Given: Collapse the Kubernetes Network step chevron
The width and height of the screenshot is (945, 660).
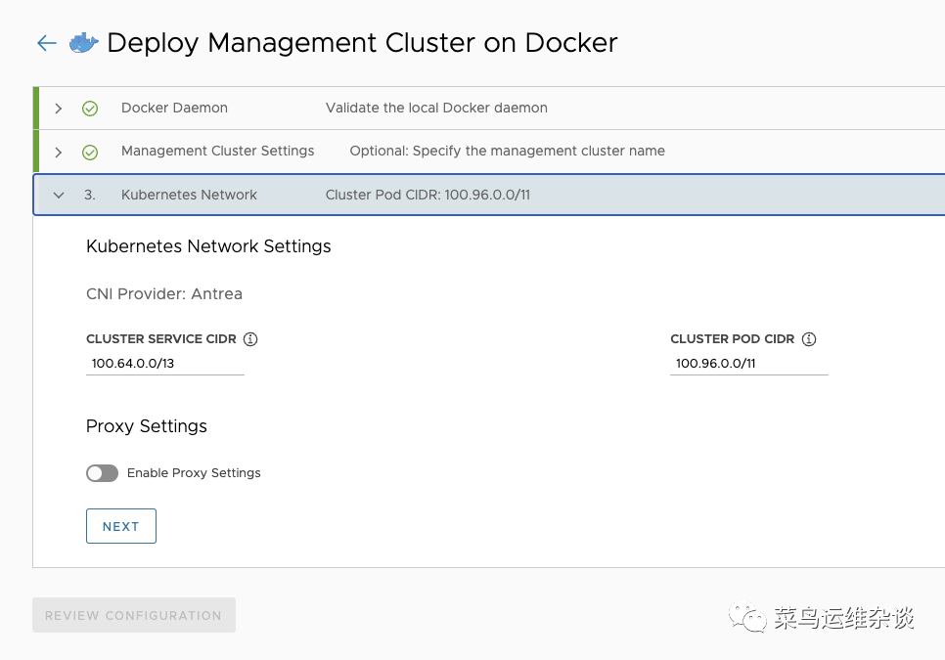Looking at the screenshot, I should click(x=59, y=196).
